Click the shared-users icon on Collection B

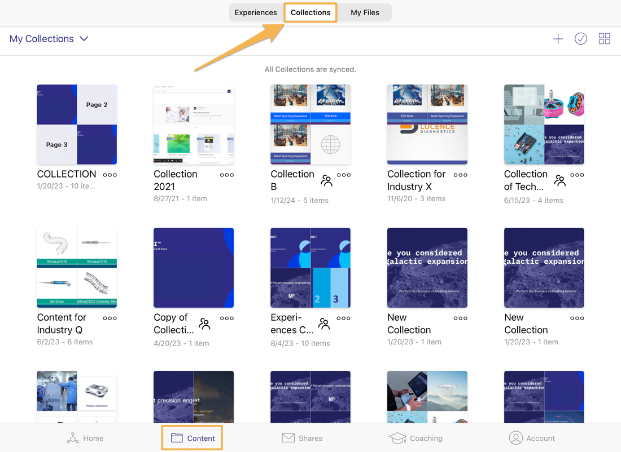point(326,180)
